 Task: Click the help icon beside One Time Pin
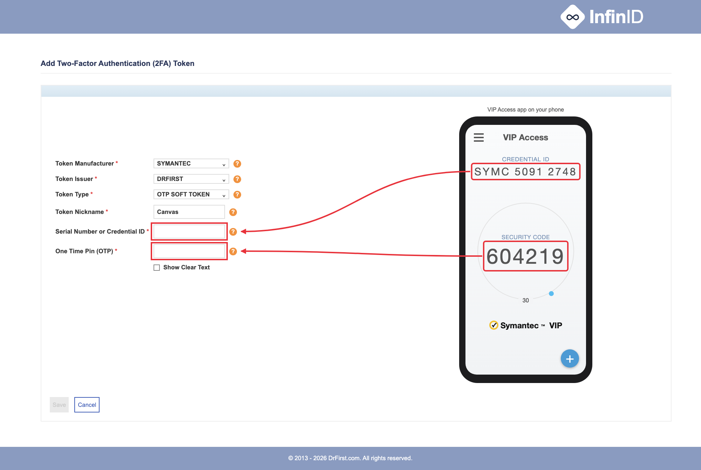tap(233, 251)
